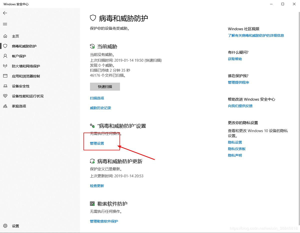
Task: Click the settings gear icon at bottom
Action: (x=5, y=226)
